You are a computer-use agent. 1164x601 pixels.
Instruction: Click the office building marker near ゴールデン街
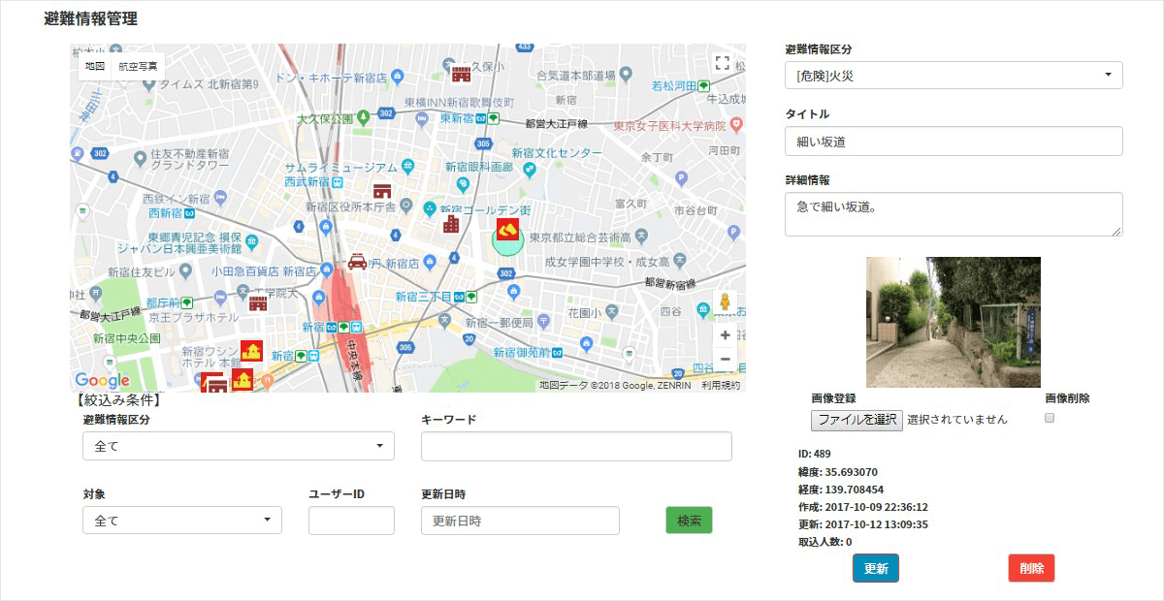coord(450,224)
